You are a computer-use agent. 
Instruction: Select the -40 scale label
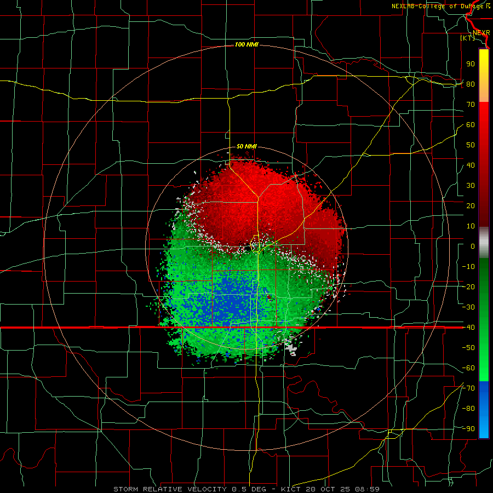pyautogui.click(x=468, y=328)
